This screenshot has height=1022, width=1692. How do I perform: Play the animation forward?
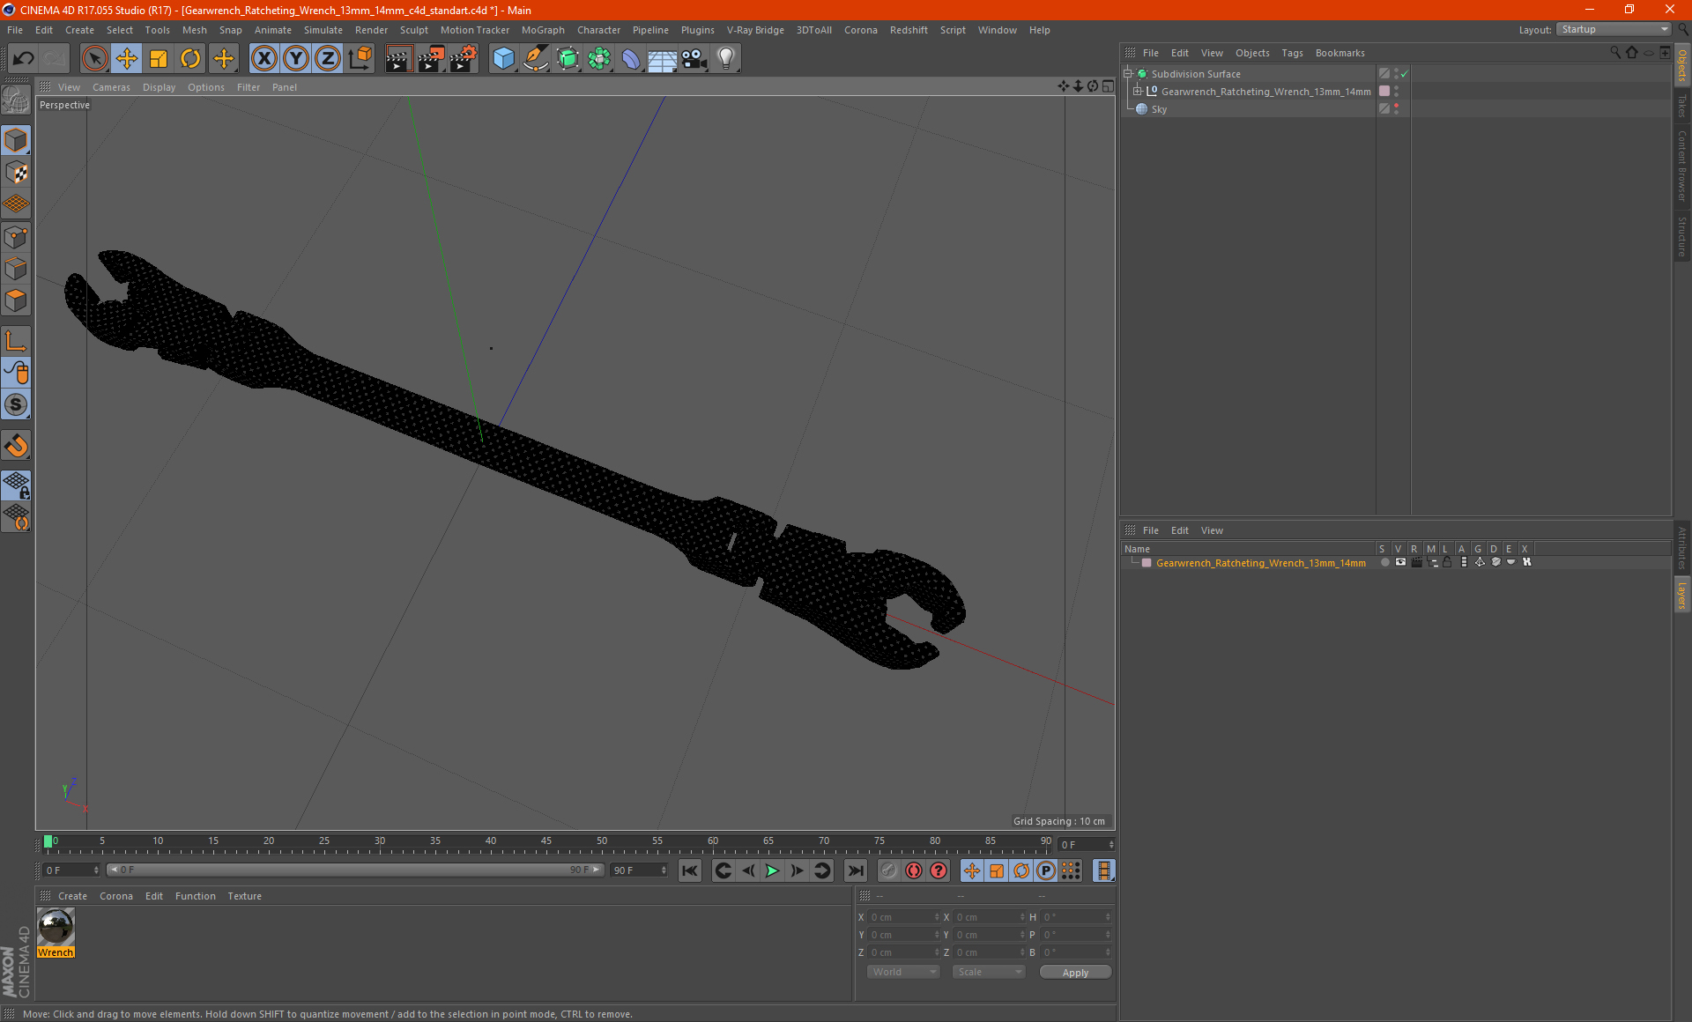772,870
